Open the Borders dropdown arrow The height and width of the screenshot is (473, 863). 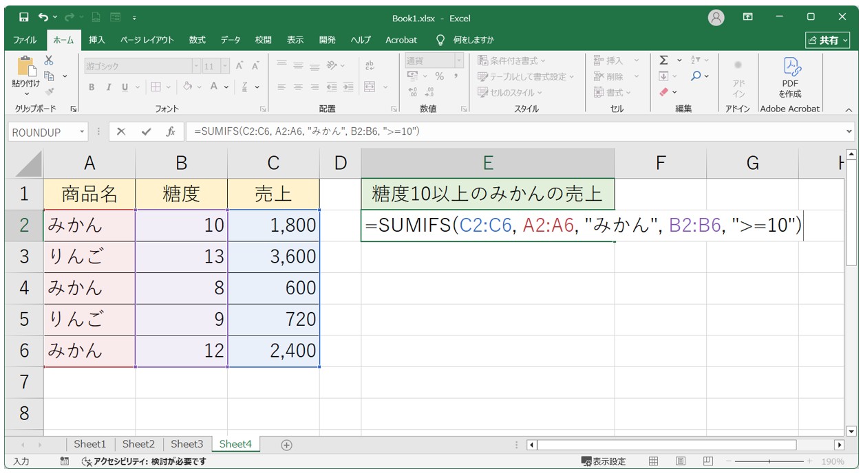click(168, 87)
